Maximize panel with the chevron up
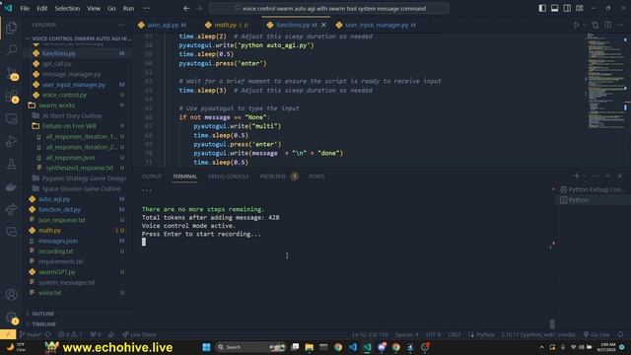Viewport: 631px width, 355px height. 607,176
